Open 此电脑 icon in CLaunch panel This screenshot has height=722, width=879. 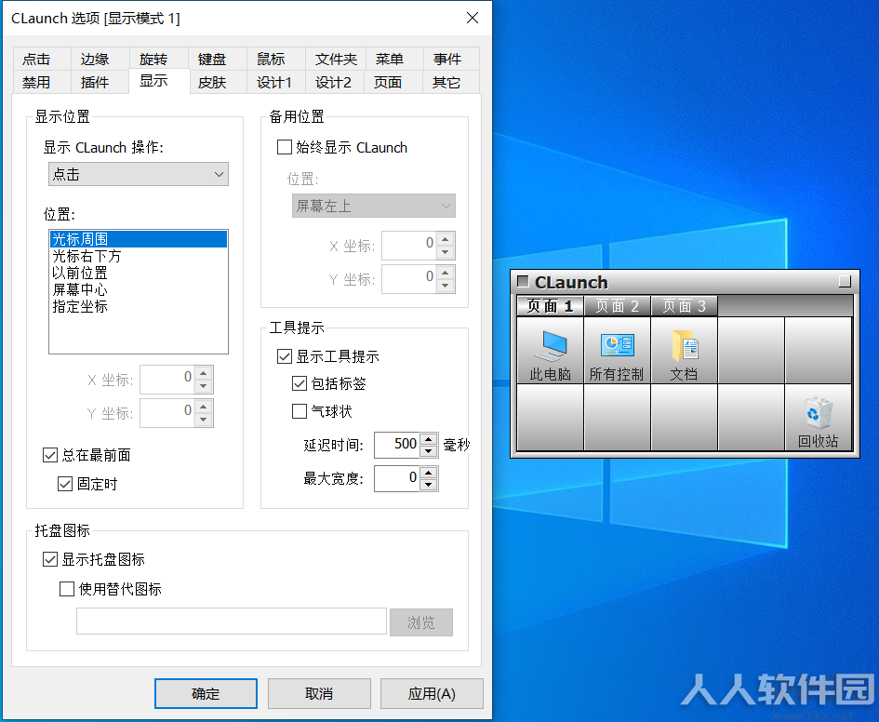click(550, 351)
